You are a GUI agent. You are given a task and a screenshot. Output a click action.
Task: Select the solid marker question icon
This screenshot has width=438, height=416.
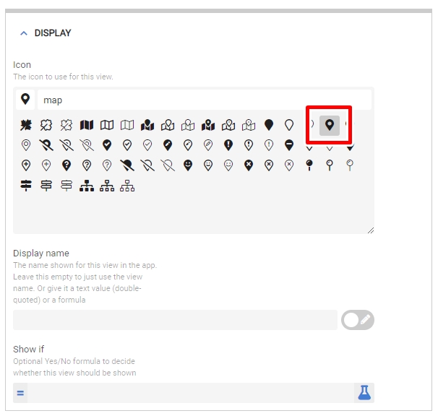click(66, 165)
